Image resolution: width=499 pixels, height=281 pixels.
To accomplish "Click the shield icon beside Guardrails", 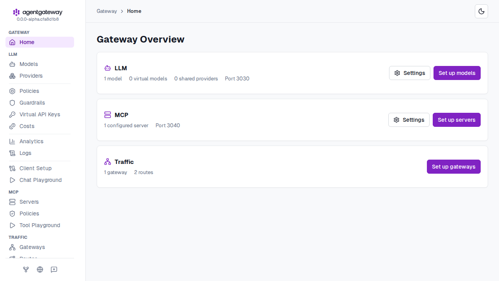I will (12, 103).
